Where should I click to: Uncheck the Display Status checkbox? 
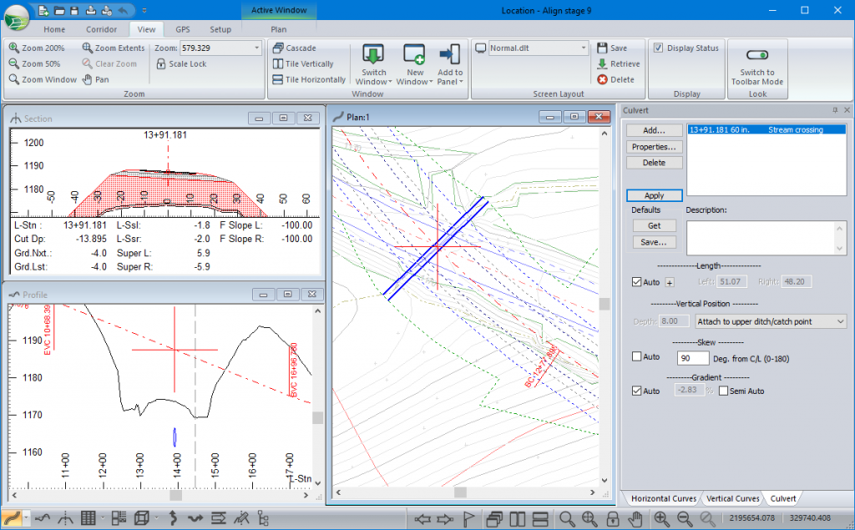(x=659, y=48)
